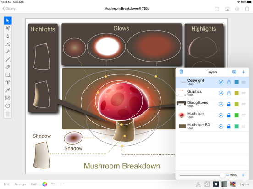Open the settings gear

pyautogui.click(x=237, y=9)
